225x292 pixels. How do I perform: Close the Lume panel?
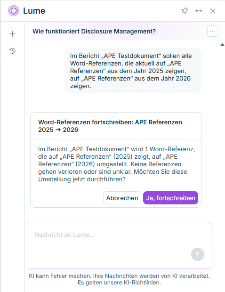(213, 11)
